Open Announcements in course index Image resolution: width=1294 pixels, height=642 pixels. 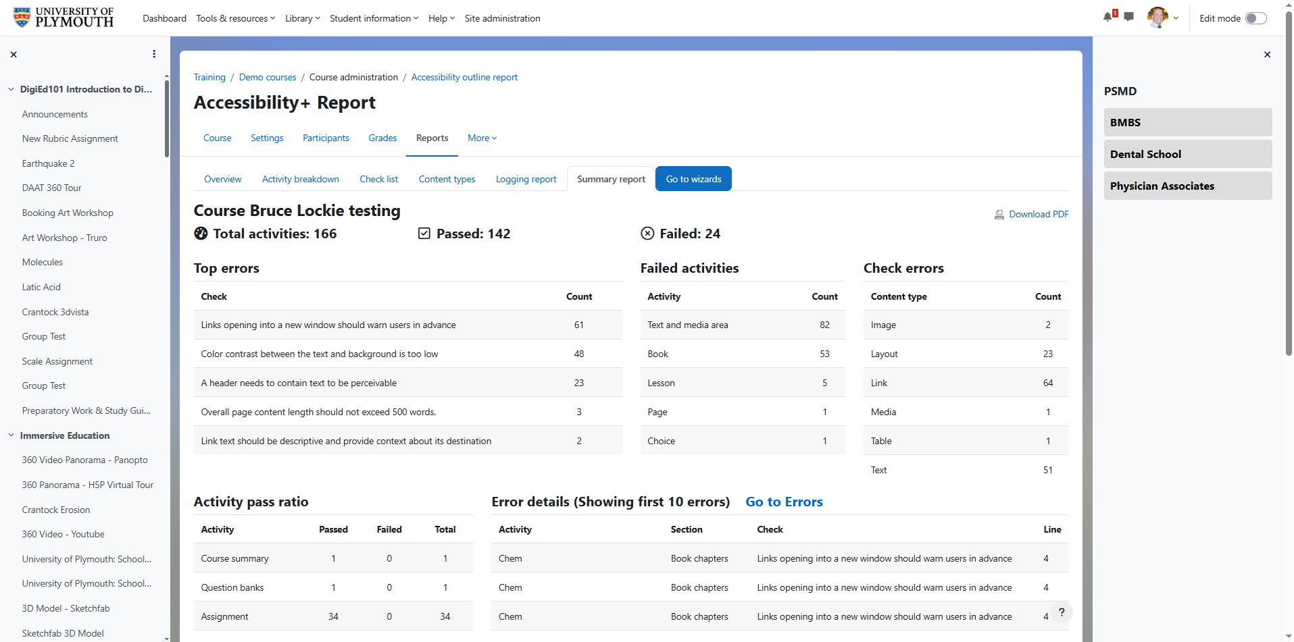point(55,114)
